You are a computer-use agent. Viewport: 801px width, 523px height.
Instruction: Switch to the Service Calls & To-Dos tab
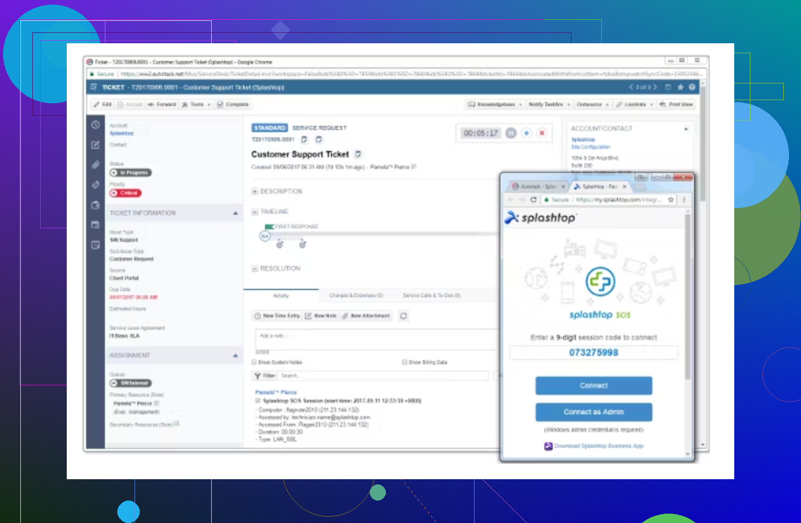432,296
